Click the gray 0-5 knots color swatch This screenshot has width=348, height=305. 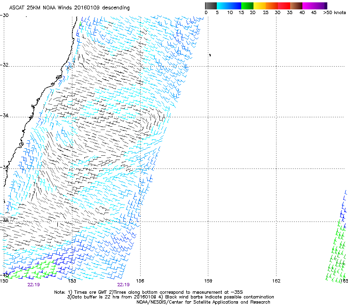211,6
